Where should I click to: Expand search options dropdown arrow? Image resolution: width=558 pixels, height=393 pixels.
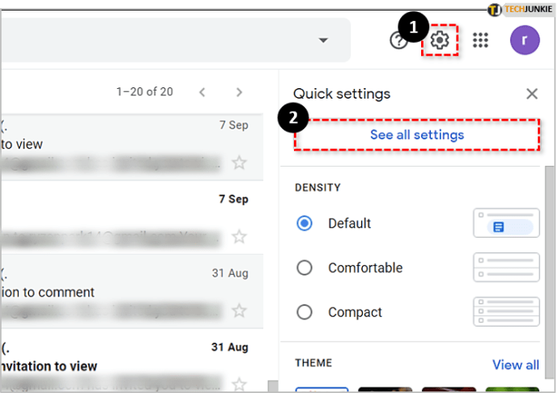point(323,40)
